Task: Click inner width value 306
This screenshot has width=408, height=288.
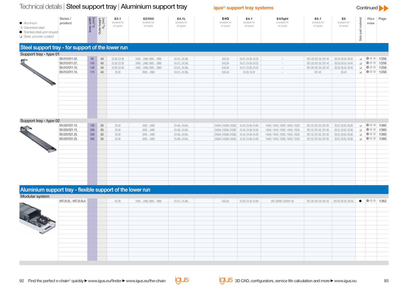Action: pos(92,139)
